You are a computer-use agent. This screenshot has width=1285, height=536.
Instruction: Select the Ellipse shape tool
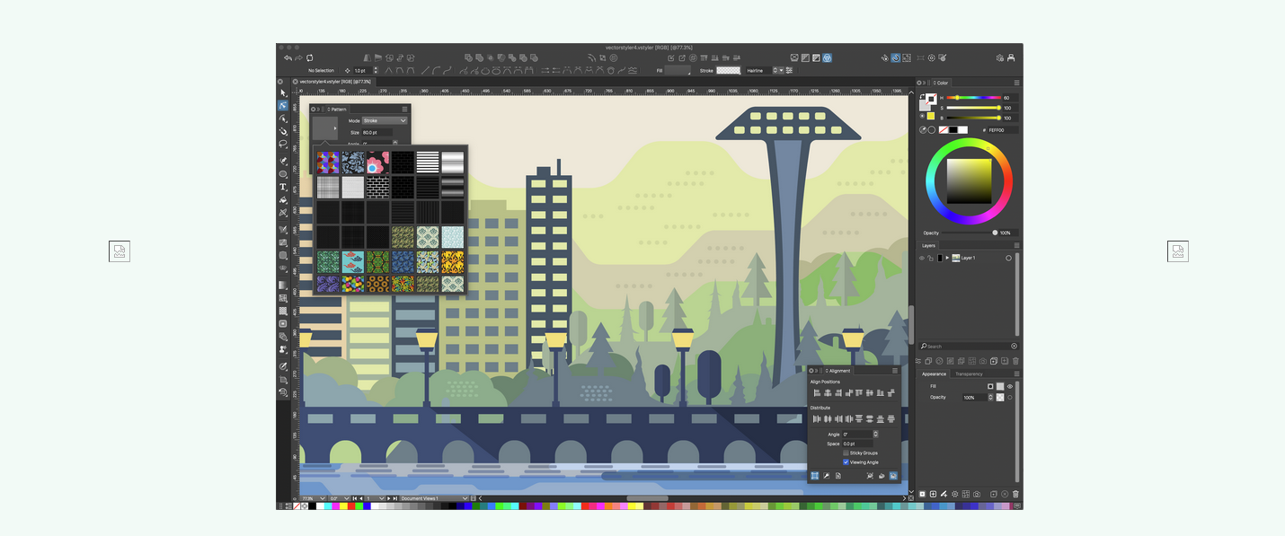click(283, 174)
